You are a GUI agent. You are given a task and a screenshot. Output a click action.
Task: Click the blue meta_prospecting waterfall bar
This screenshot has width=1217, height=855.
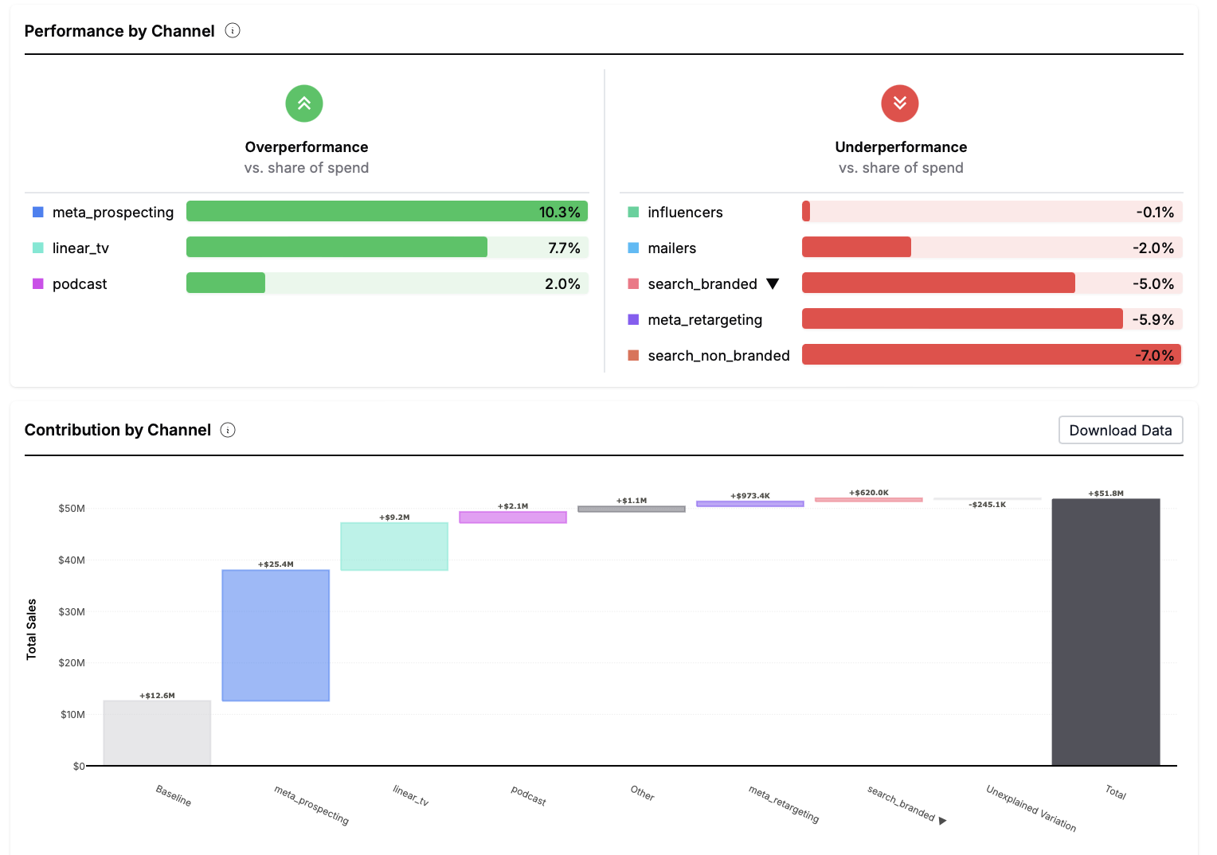tap(276, 635)
